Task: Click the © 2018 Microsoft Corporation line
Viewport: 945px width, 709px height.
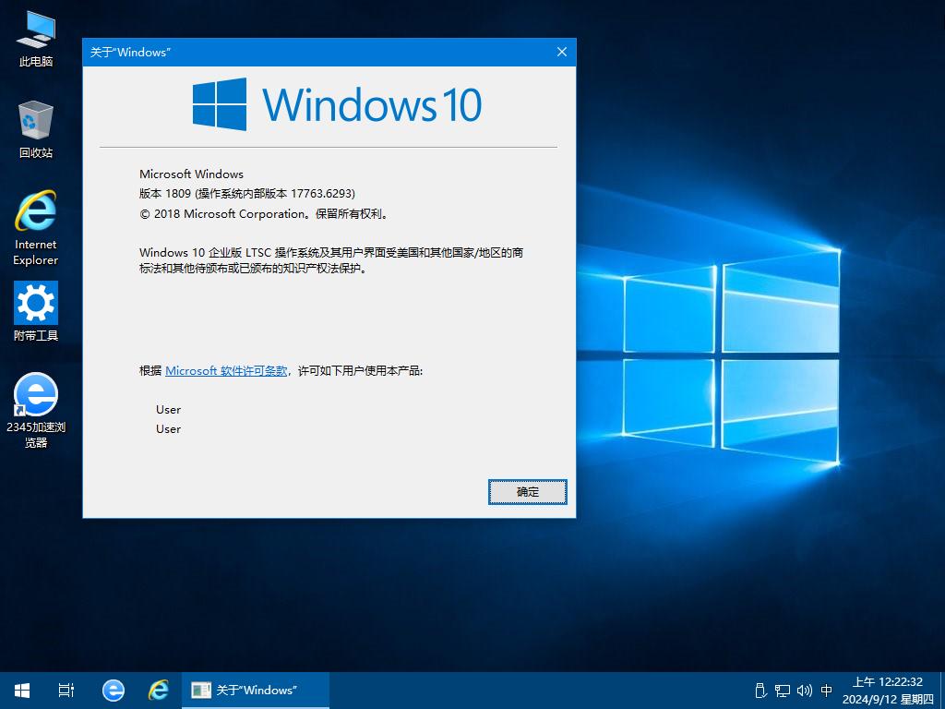Action: point(265,214)
